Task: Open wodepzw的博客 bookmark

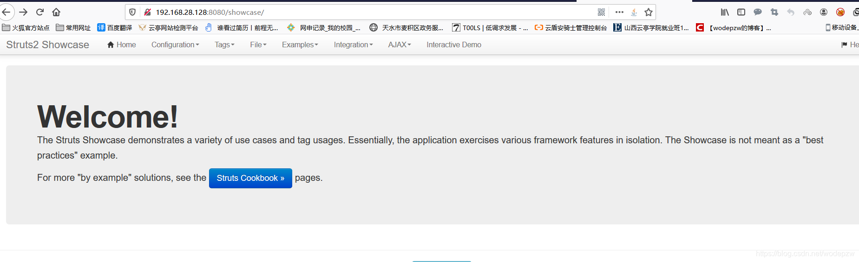Action: [734, 28]
